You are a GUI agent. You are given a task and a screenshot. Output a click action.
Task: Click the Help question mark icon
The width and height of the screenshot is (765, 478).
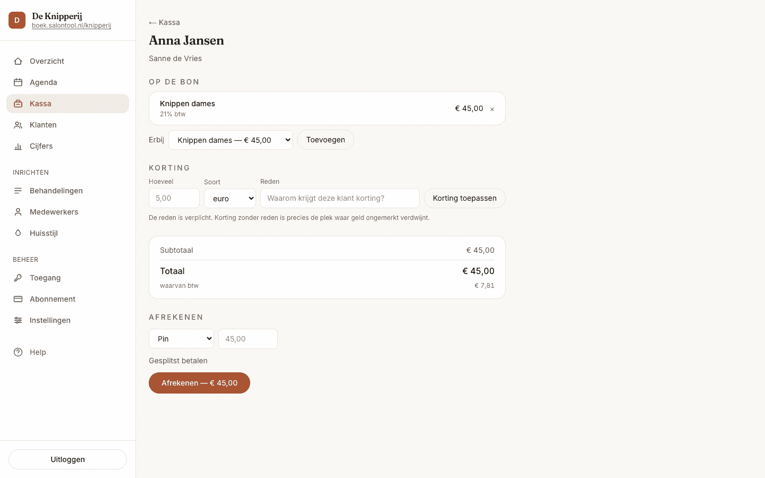(x=18, y=352)
